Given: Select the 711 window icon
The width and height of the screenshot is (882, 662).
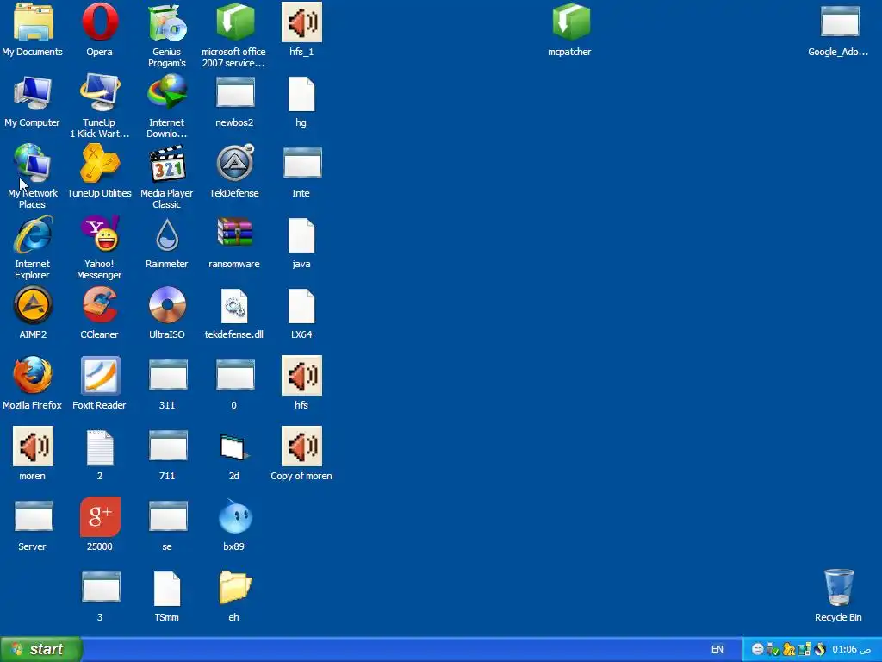Looking at the screenshot, I should tap(168, 446).
